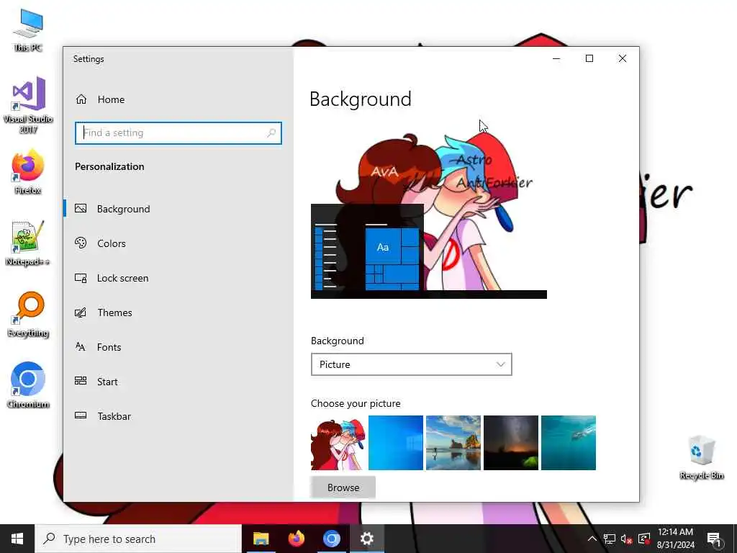The image size is (737, 553).
Task: Select the Firefox desktop shortcut
Action: pyautogui.click(x=28, y=172)
